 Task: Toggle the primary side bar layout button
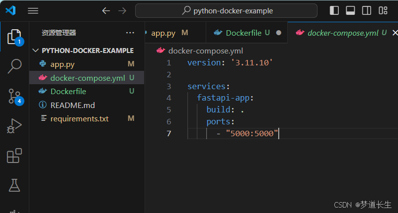tap(334, 10)
